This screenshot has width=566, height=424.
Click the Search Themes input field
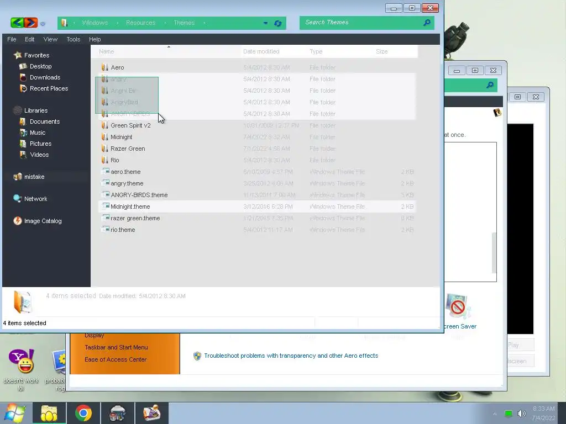click(362, 22)
